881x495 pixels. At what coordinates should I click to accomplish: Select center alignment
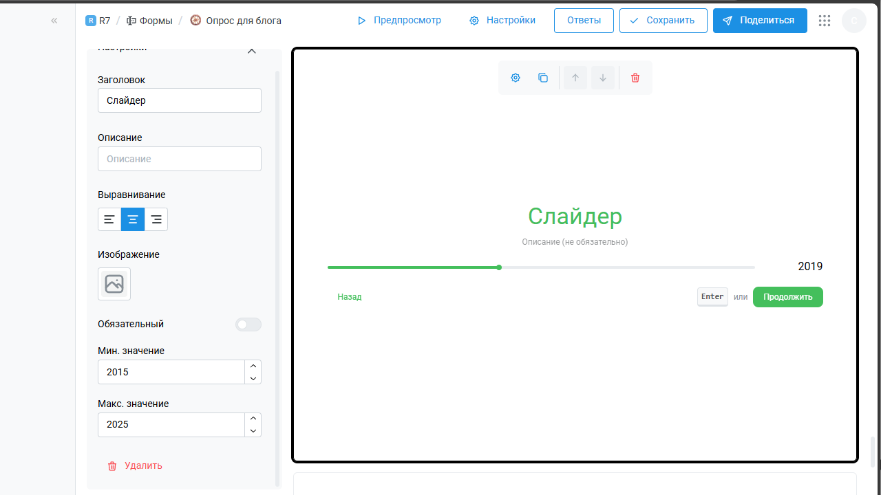coord(133,219)
